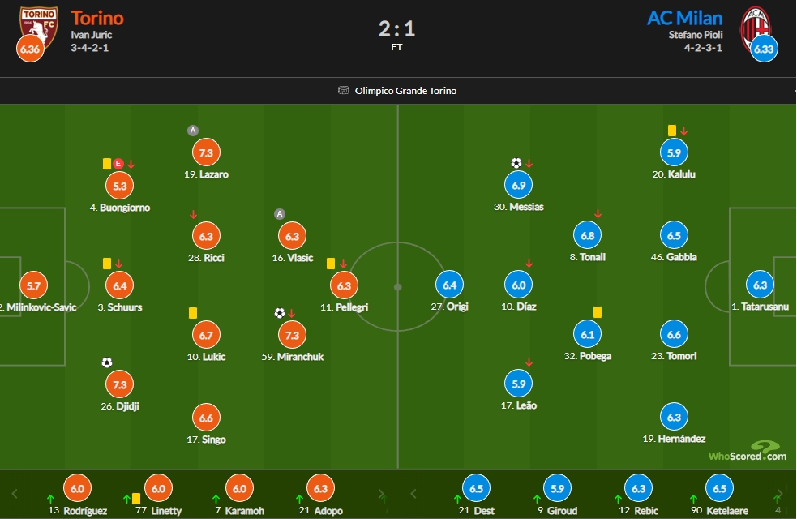Click the goal ball icon above Messias
797x519 pixels.
tap(516, 163)
